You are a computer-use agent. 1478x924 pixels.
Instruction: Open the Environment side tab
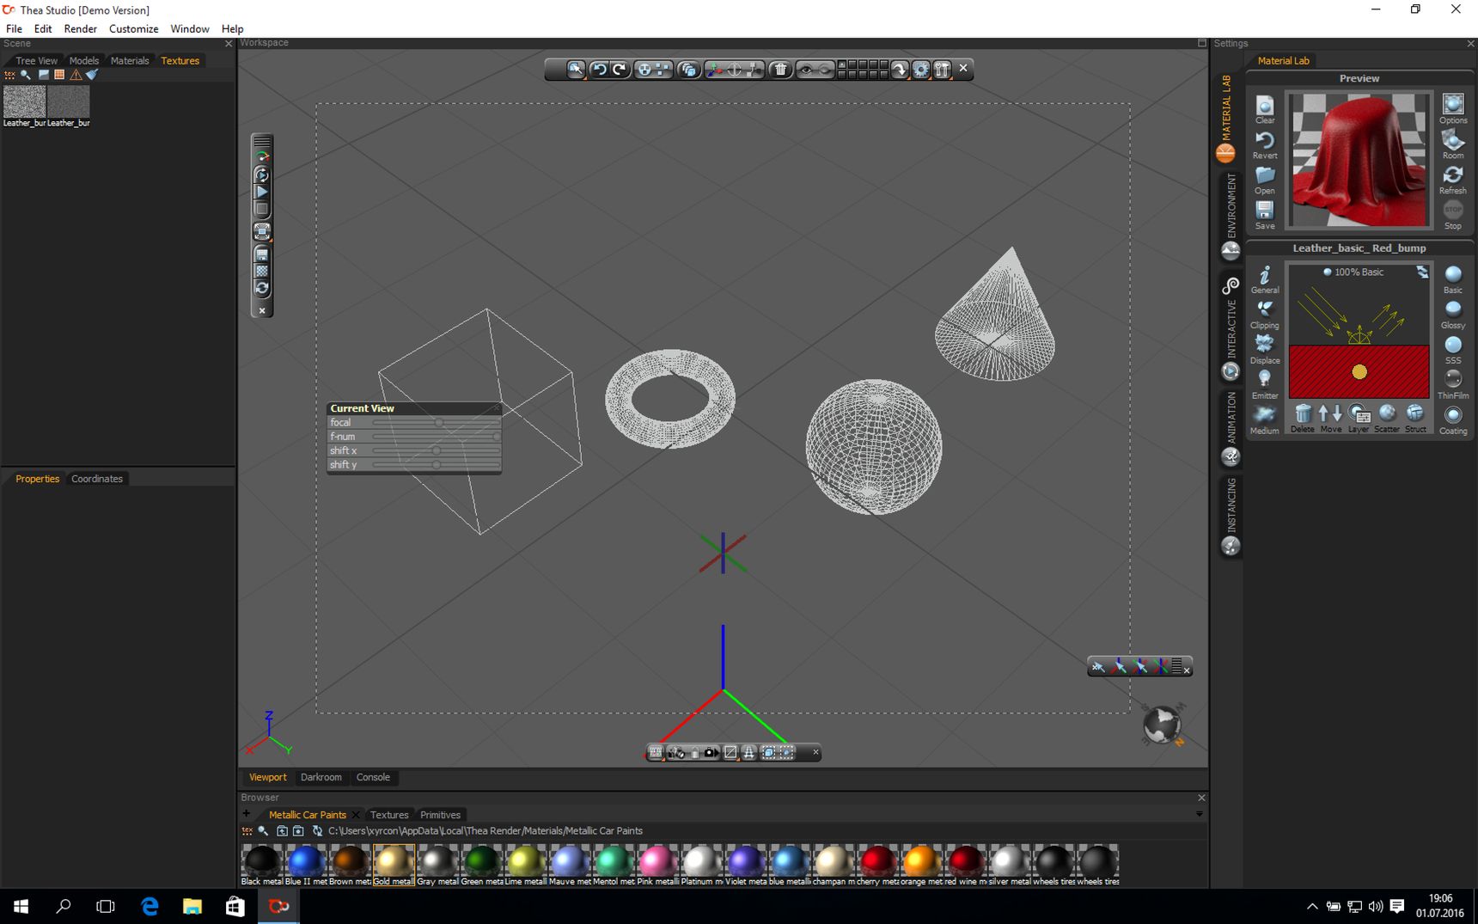pyautogui.click(x=1231, y=215)
